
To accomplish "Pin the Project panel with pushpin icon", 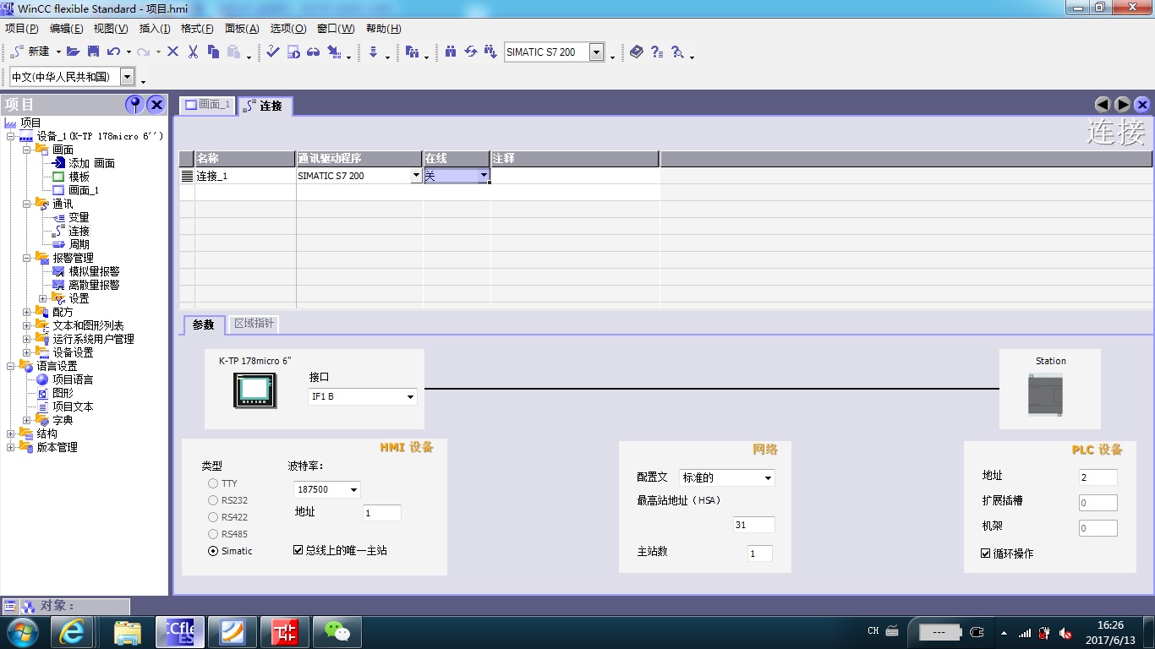I will point(134,104).
